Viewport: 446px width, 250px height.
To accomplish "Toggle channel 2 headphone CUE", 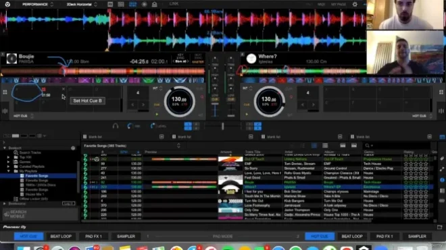I will (x=231, y=99).
